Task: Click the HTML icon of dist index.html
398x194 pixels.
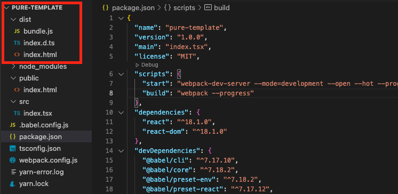Action: [17, 55]
